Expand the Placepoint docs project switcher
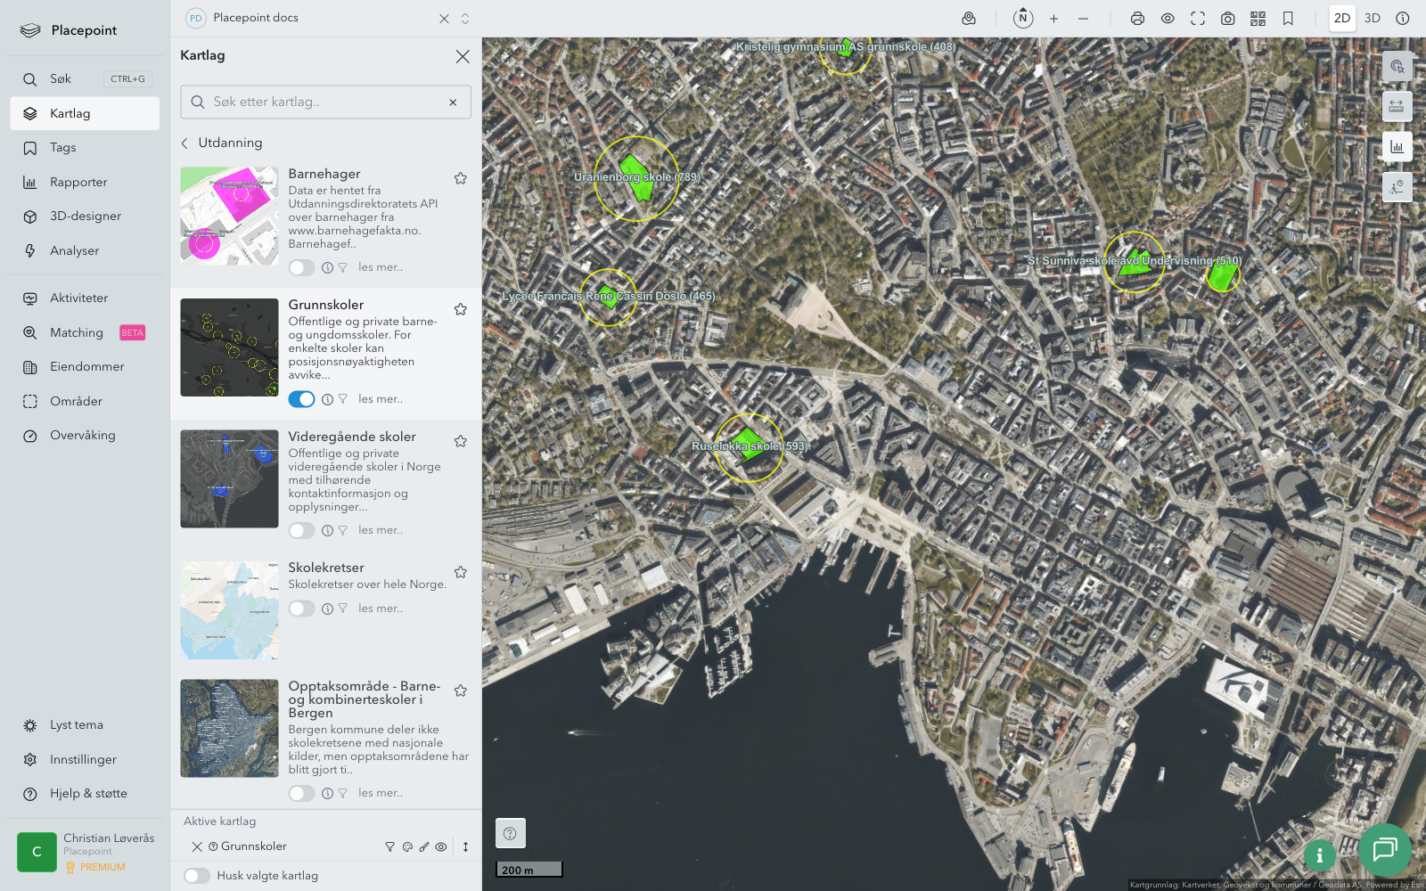Image resolution: width=1426 pixels, height=891 pixels. coord(465,19)
